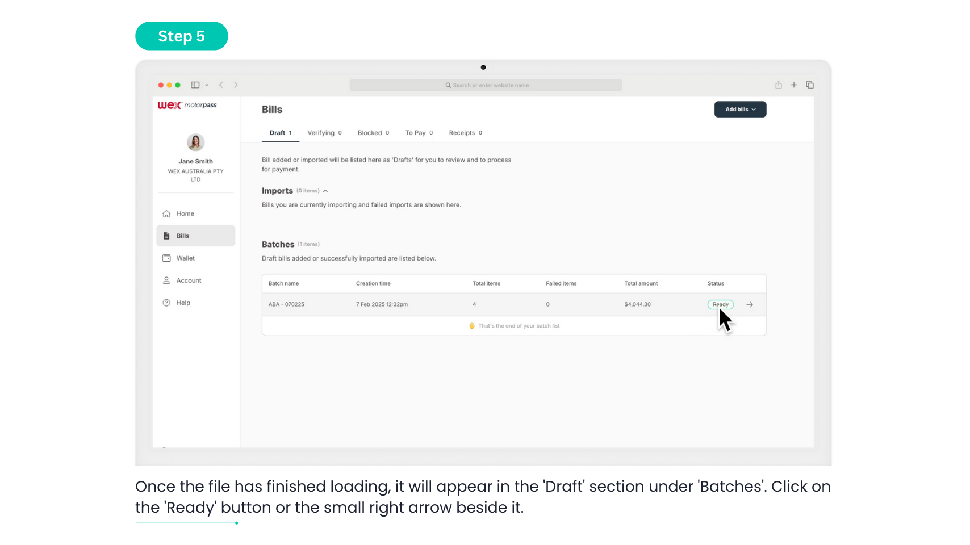970x545 pixels.
Task: Open Home from the sidebar
Action: 185,214
